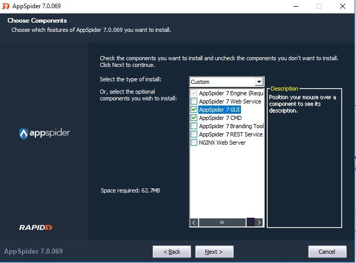Click the Custom install type combo box
The height and width of the screenshot is (263, 356).
[227, 82]
